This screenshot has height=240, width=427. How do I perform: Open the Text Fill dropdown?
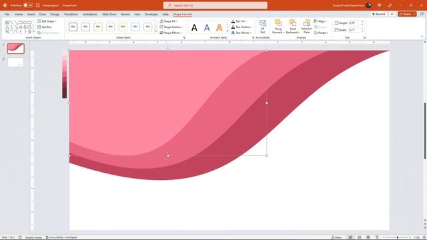pyautogui.click(x=239, y=21)
